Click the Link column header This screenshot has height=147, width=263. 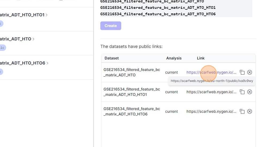[201, 58]
